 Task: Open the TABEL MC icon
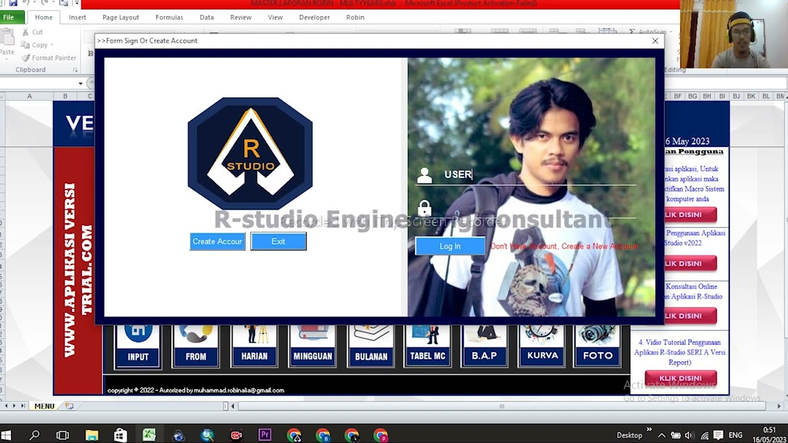428,346
